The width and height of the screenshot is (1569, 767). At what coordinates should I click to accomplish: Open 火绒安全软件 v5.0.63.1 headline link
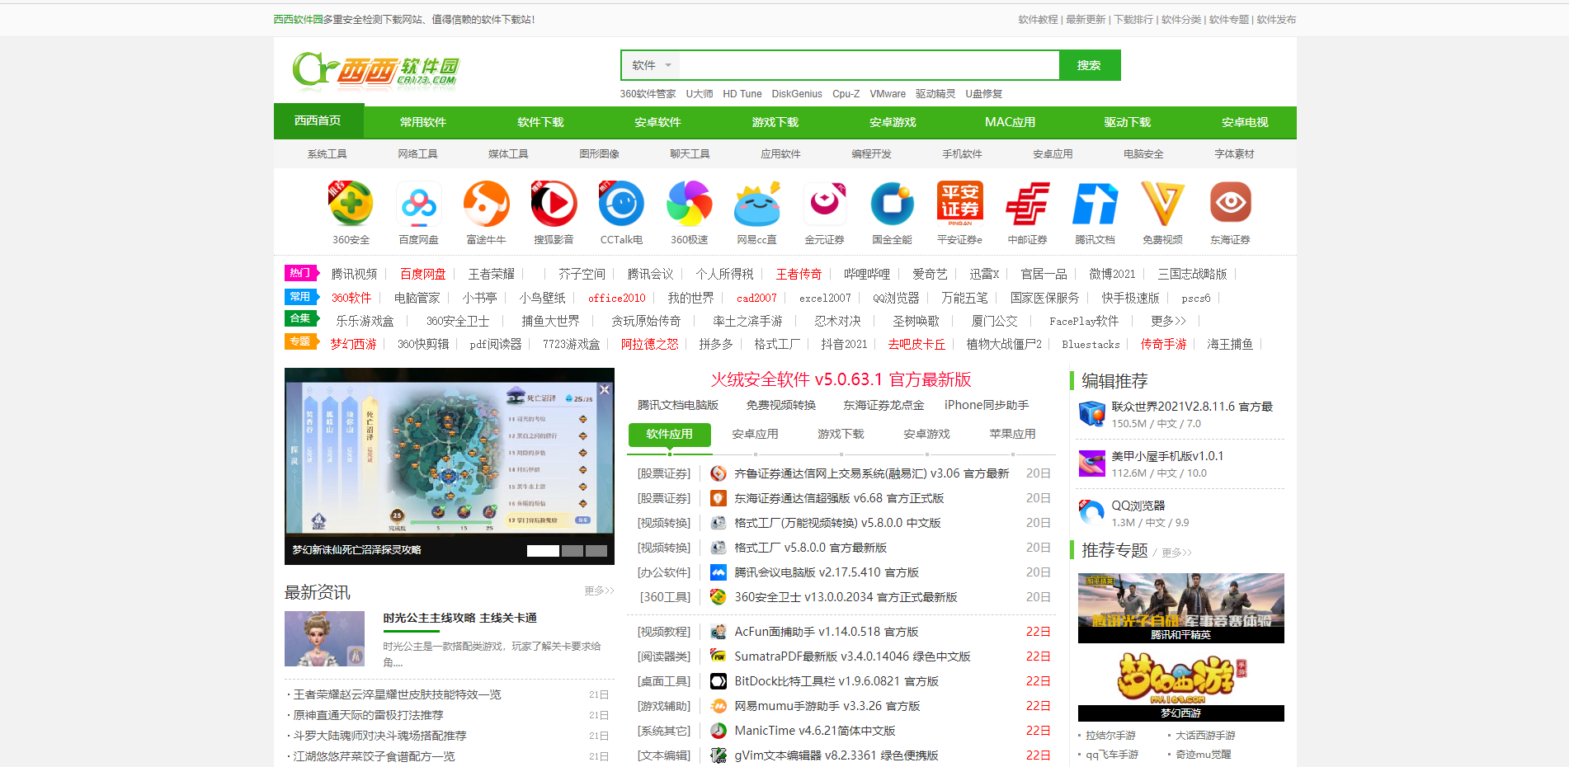pyautogui.click(x=841, y=379)
